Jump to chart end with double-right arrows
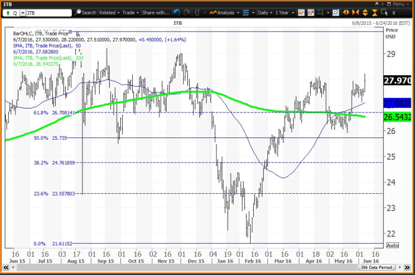Viewport: 415px width, 275px height. click(407, 267)
